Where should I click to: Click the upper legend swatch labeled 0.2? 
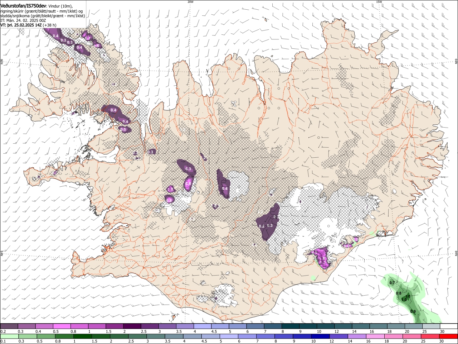tap(9, 326)
